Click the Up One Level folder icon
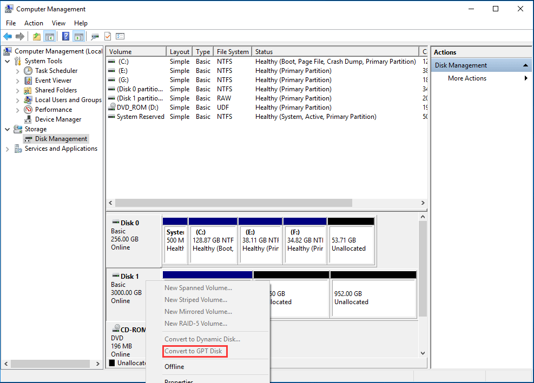The width and height of the screenshot is (534, 383). [36, 36]
